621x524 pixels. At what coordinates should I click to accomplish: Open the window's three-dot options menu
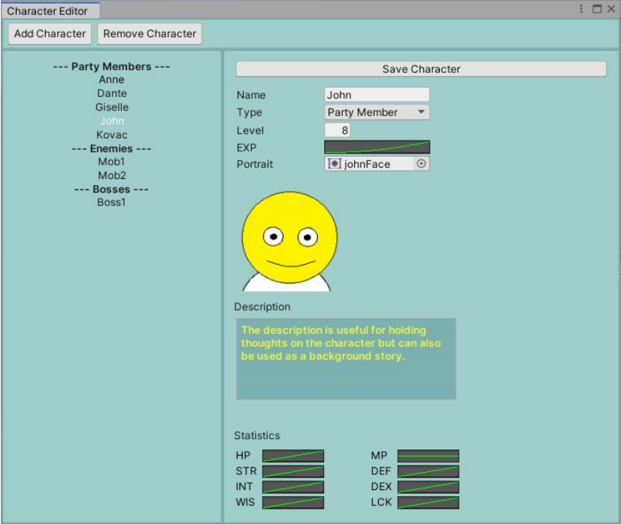pyautogui.click(x=581, y=9)
